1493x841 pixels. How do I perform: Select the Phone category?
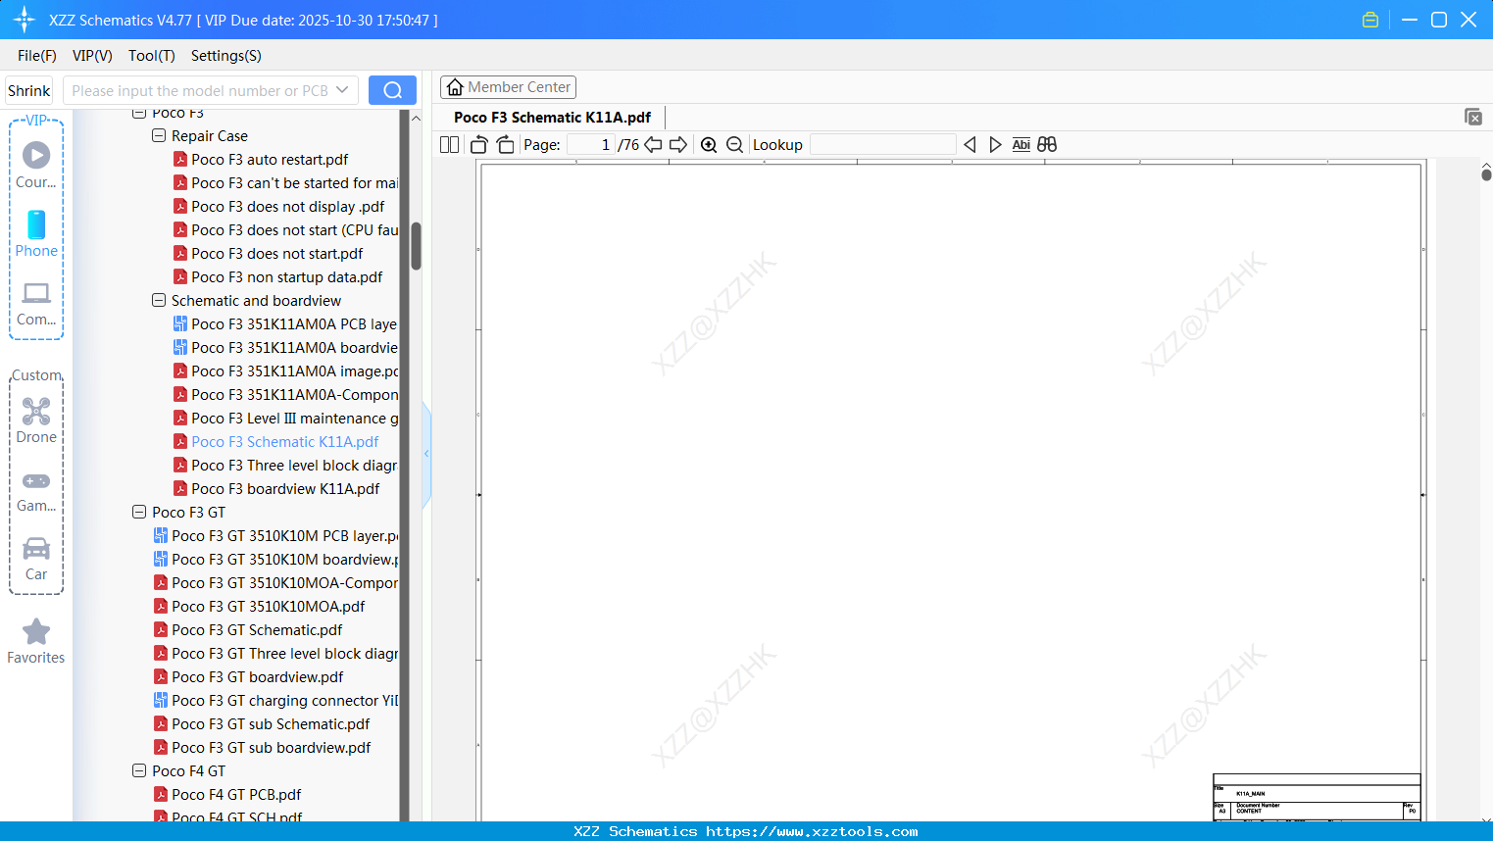(x=36, y=234)
